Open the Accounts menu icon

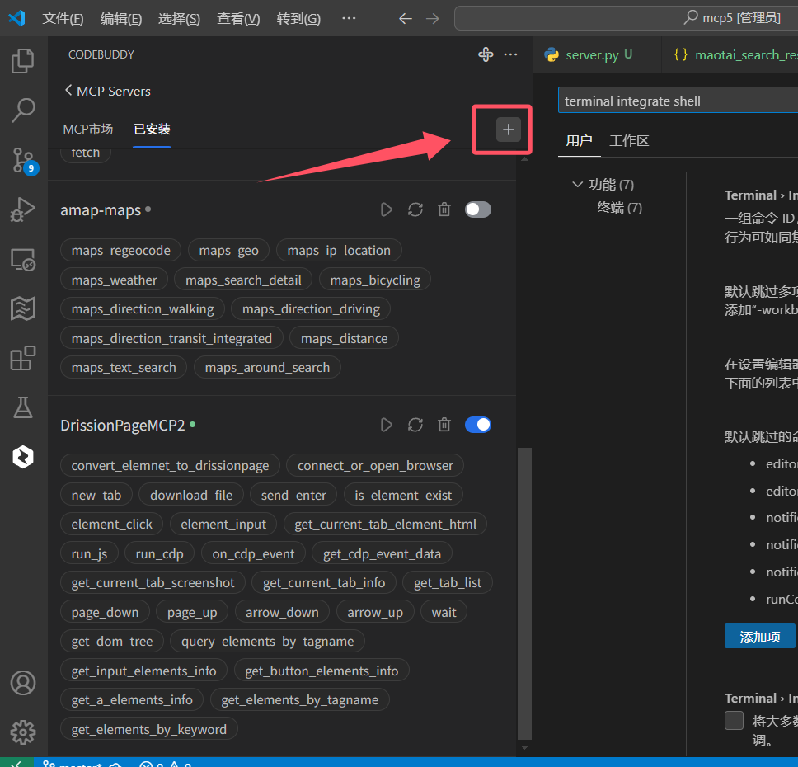coord(23,683)
